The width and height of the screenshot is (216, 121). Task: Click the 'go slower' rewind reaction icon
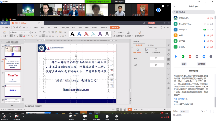pyautogui.click(x=197, y=56)
